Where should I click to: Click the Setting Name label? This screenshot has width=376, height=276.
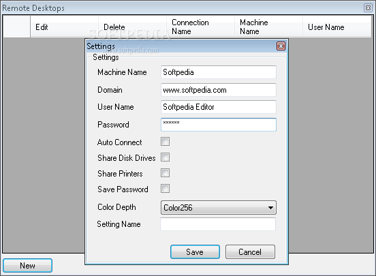point(119,224)
